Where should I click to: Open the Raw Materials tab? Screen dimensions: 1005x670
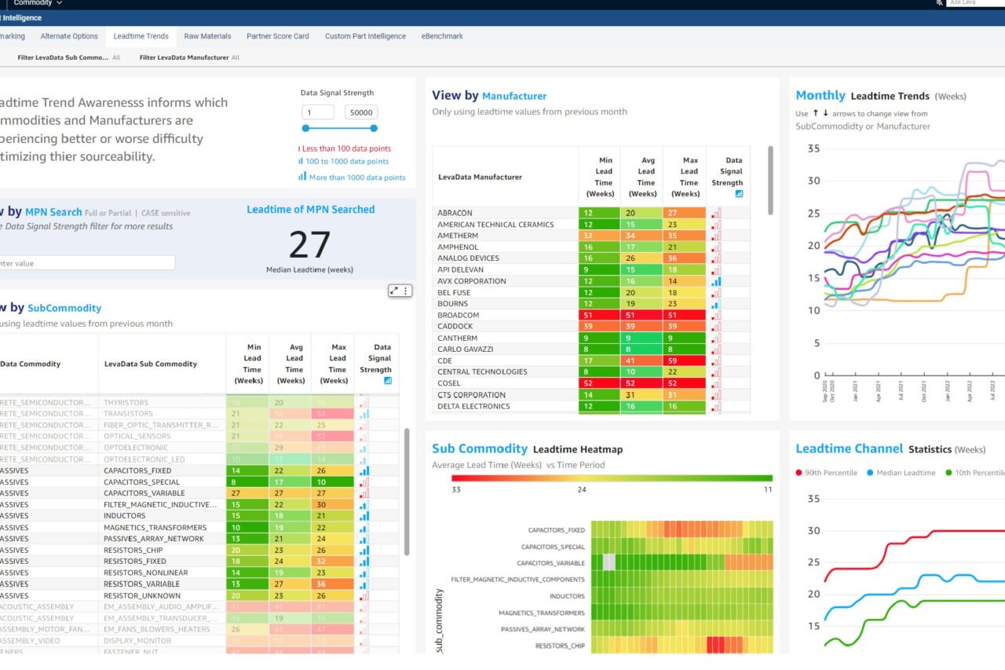pos(207,36)
